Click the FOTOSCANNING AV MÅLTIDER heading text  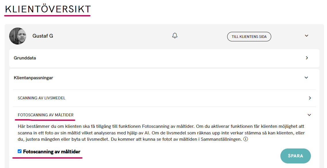(x=45, y=115)
